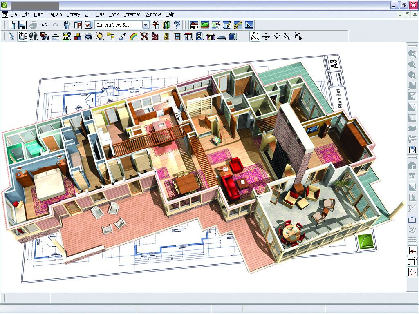Open Preferences with the wrench icon
The image size is (419, 314).
pyautogui.click(x=67, y=25)
